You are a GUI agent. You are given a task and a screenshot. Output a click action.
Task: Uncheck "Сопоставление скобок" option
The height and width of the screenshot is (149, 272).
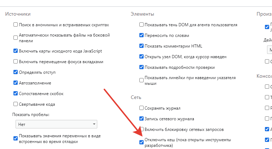pyautogui.click(x=16, y=94)
